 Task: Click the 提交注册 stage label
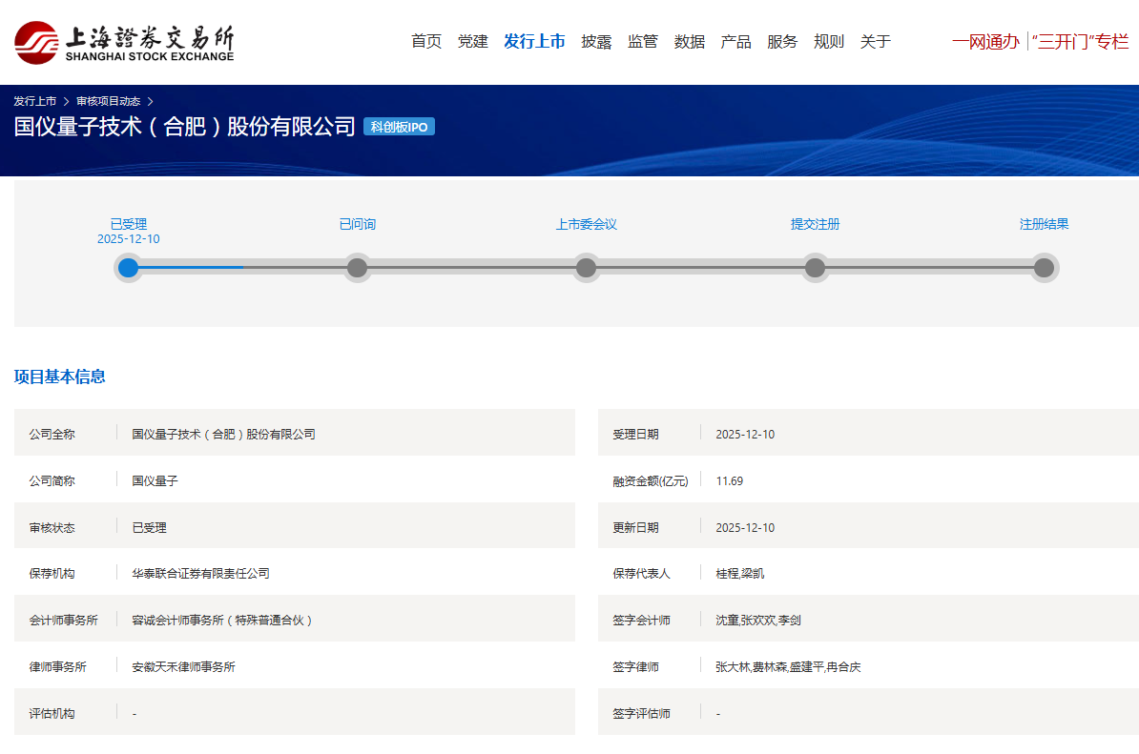815,224
